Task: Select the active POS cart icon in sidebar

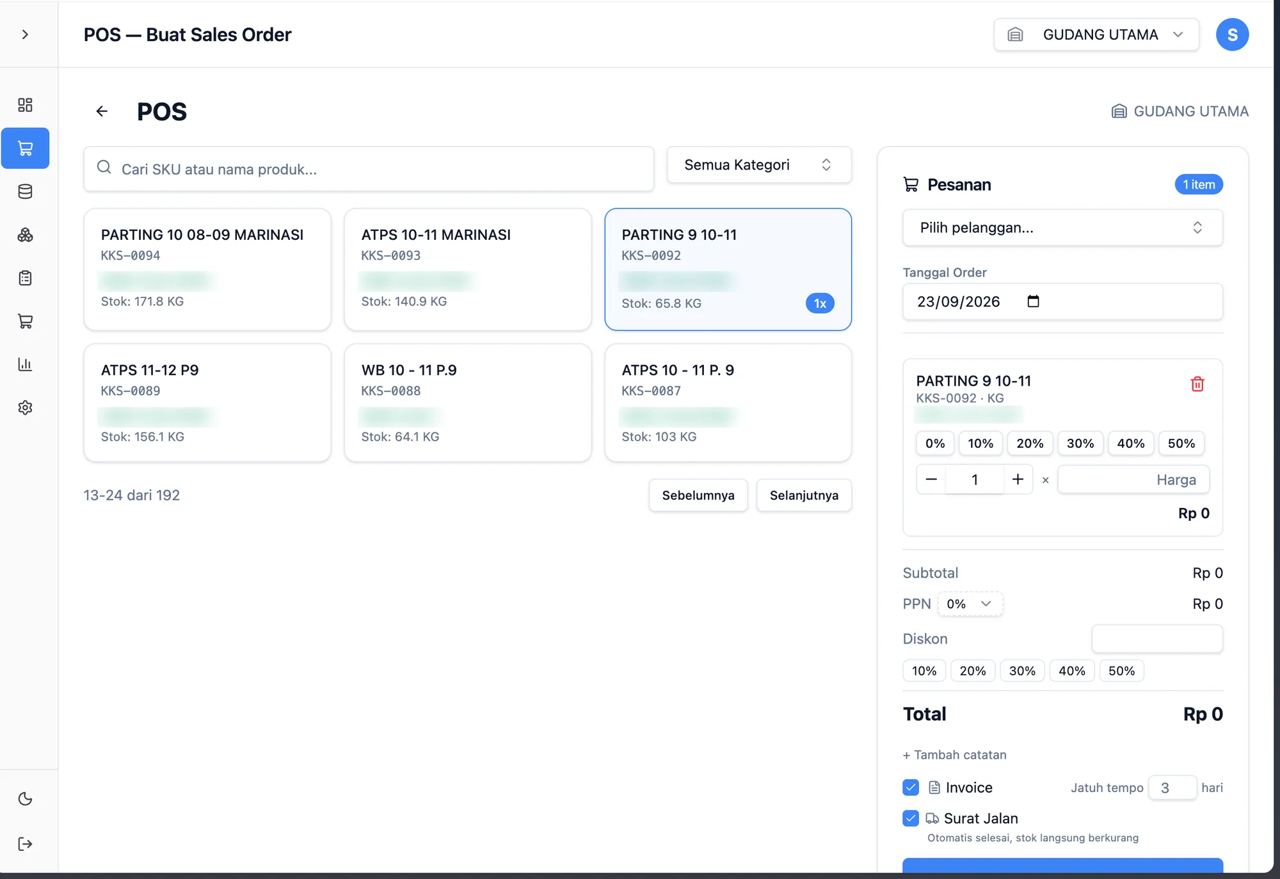Action: pyautogui.click(x=25, y=148)
